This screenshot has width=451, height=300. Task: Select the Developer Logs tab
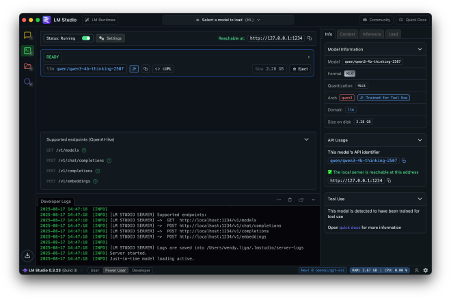point(55,202)
